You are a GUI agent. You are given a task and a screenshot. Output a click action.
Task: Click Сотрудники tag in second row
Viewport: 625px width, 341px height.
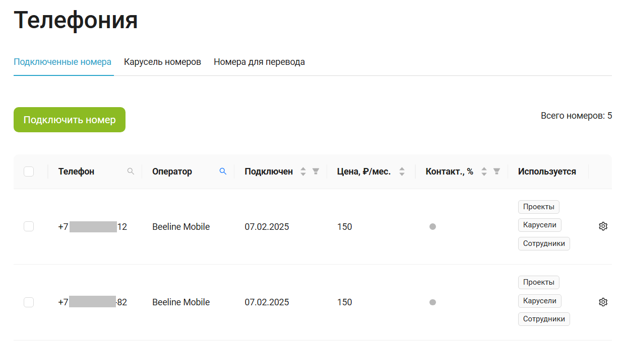click(x=544, y=319)
